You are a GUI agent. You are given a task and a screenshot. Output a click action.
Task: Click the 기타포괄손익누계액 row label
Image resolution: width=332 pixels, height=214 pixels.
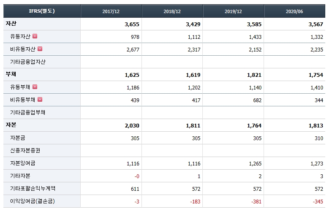point(33,188)
